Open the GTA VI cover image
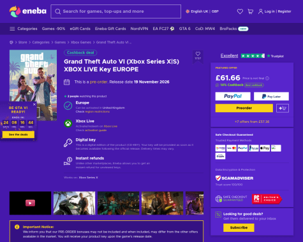This screenshot has height=242, width=303. [33, 85]
